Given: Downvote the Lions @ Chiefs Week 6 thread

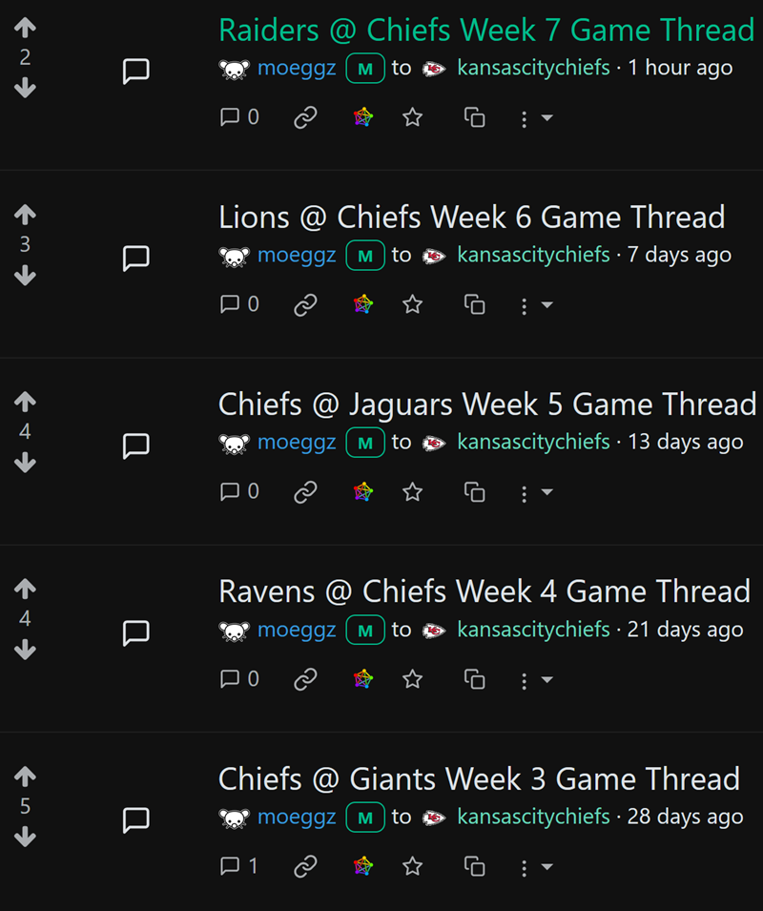Looking at the screenshot, I should pos(25,276).
